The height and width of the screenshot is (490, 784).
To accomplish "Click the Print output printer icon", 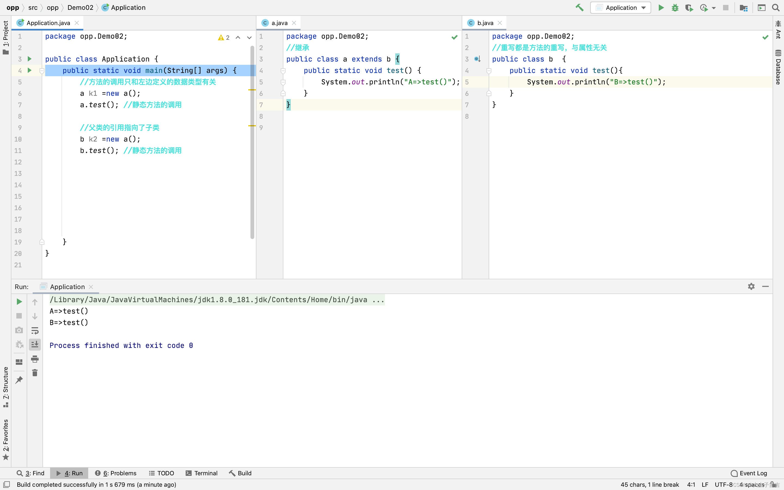I will coord(35,359).
